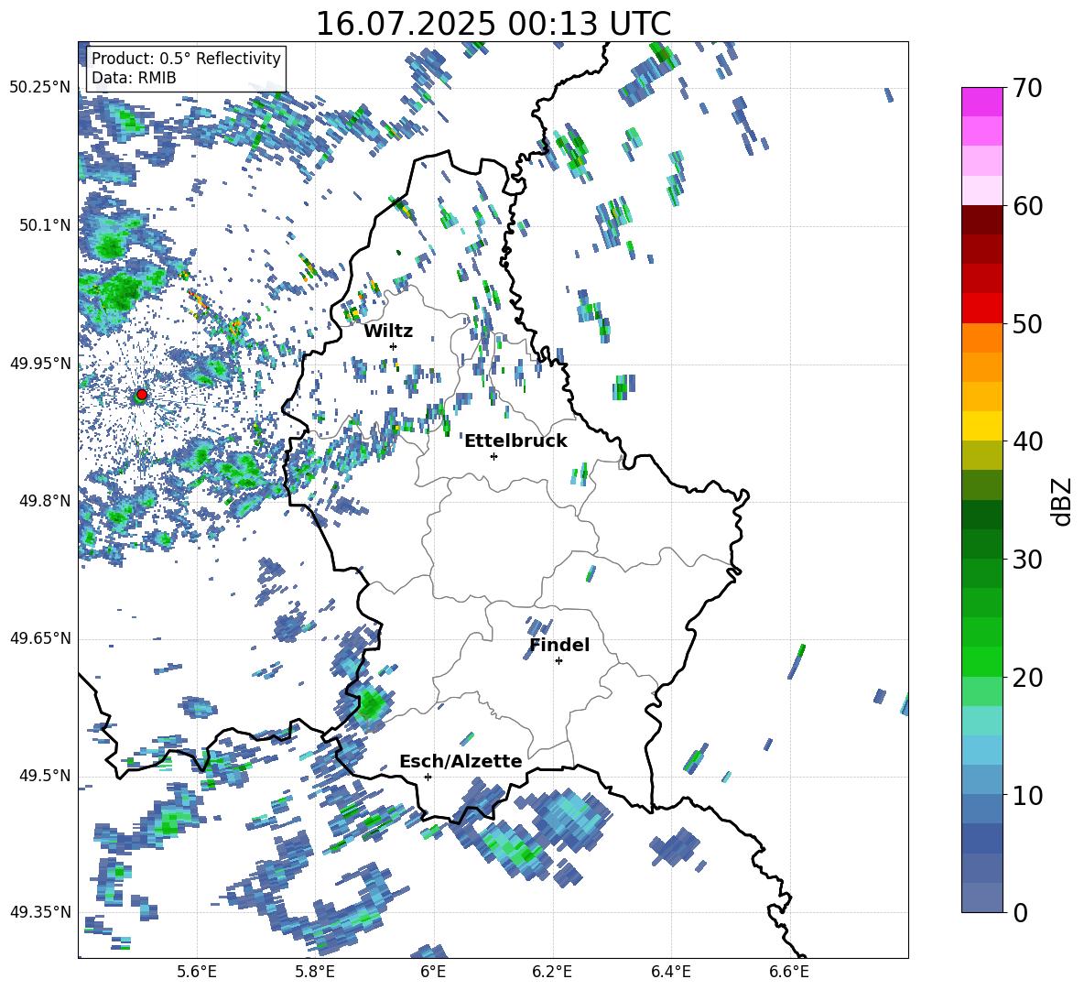Screen dimensions: 1084x990
Task: Click the Findel station cross marker
Action: coord(558,661)
